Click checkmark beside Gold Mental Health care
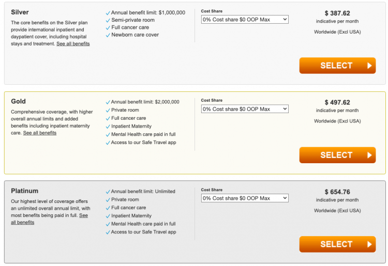388x266 pixels. click(x=108, y=135)
